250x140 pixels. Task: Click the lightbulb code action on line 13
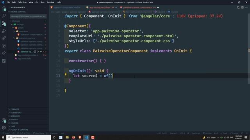(x=66, y=74)
